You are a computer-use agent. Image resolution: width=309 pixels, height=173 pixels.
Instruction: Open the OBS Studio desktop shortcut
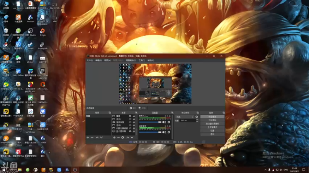click(31, 32)
